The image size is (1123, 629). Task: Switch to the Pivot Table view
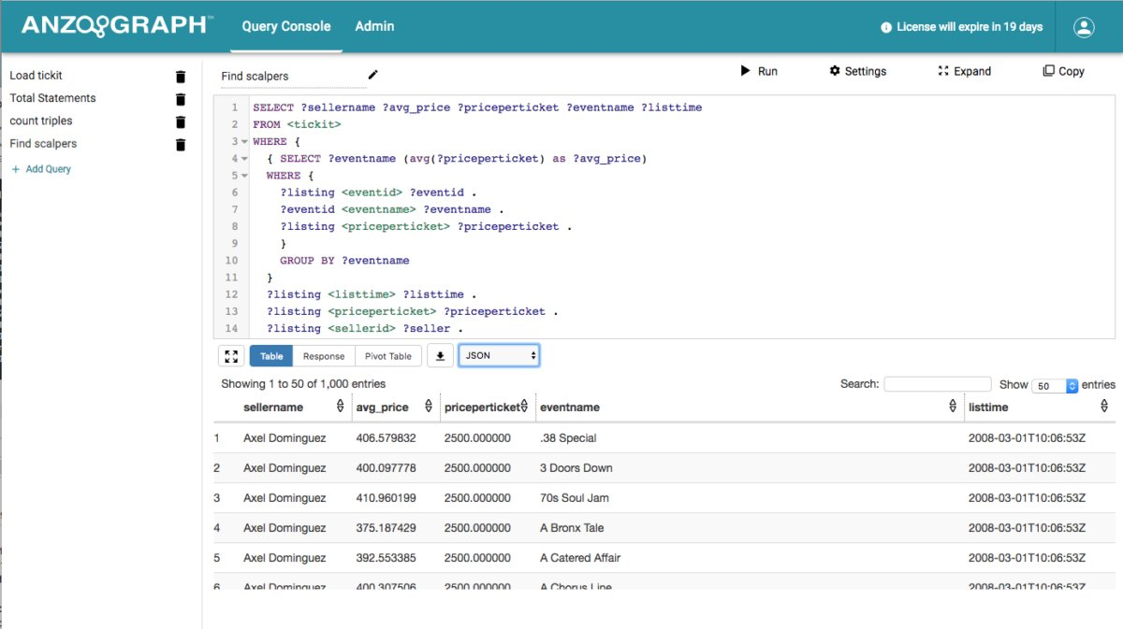[x=387, y=356]
